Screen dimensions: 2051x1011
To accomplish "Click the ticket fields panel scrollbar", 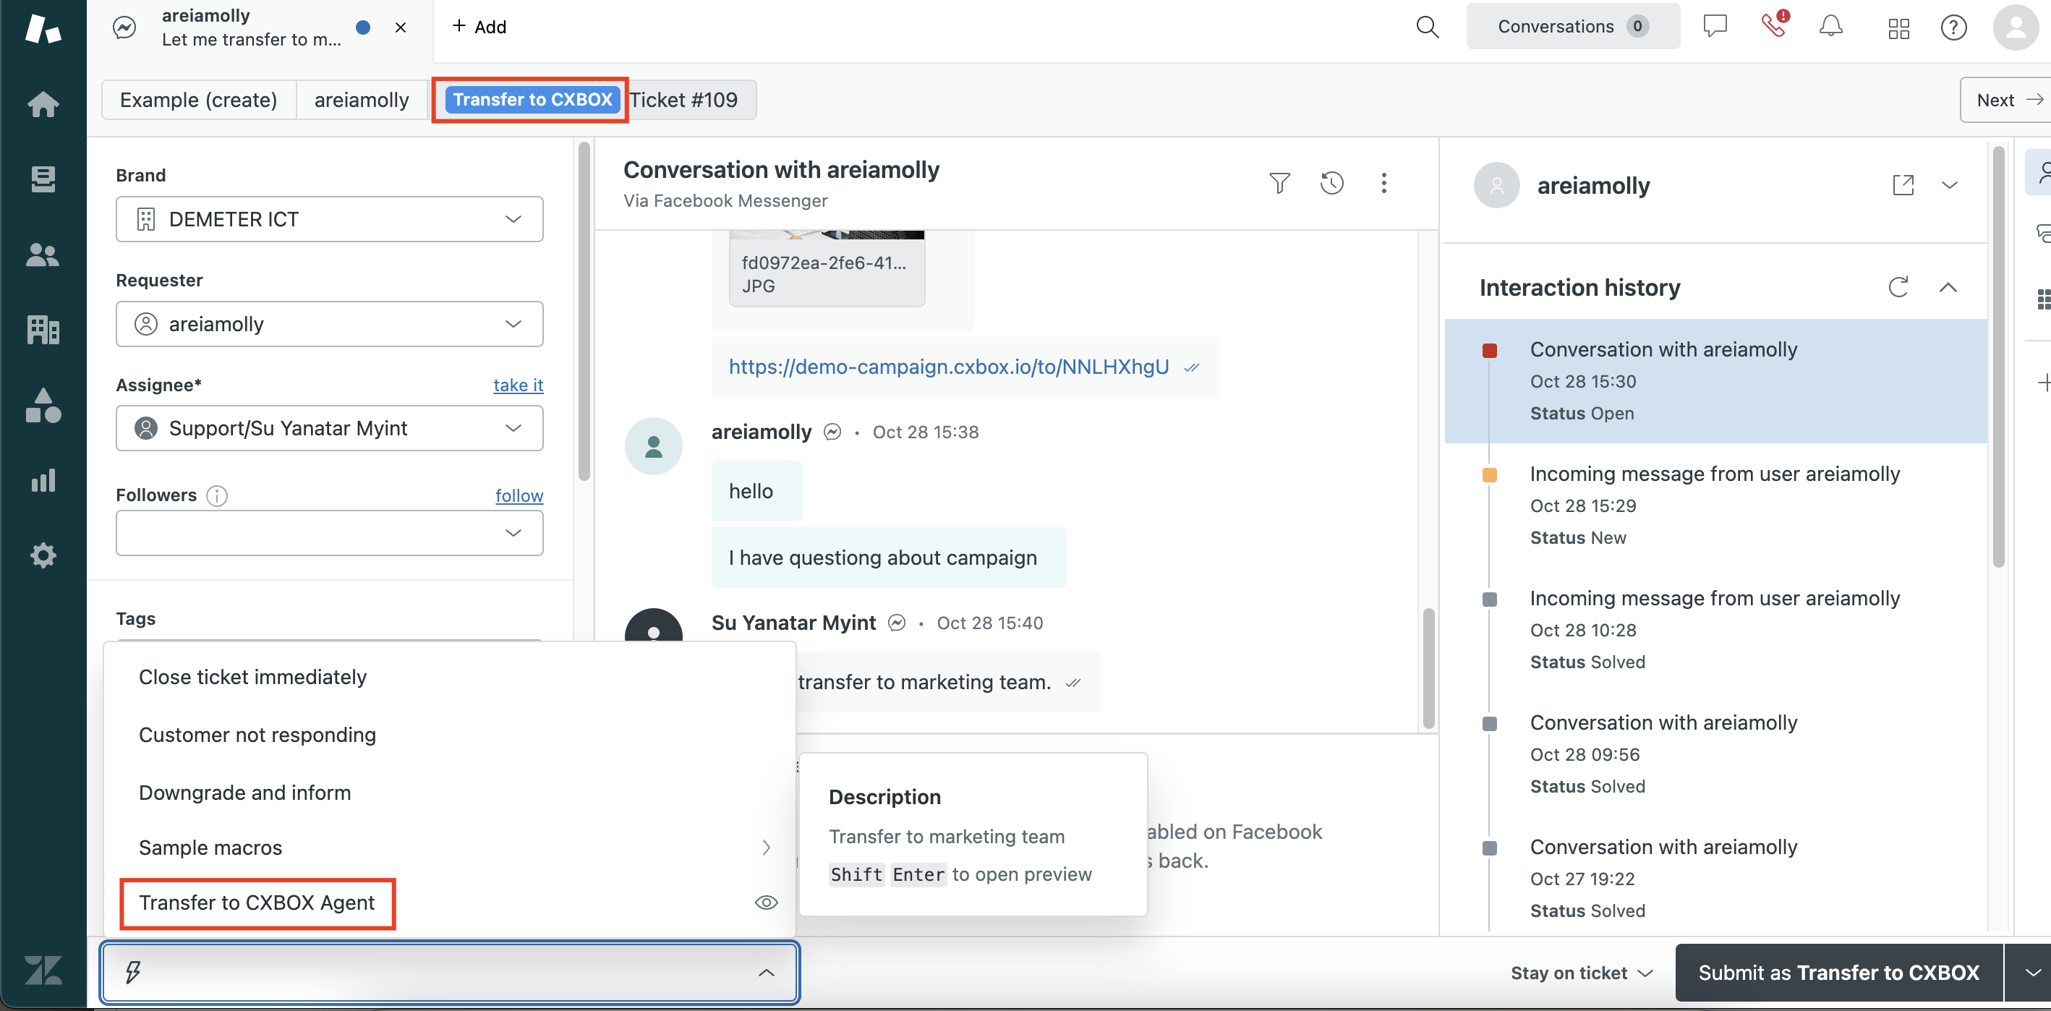I will [x=584, y=312].
